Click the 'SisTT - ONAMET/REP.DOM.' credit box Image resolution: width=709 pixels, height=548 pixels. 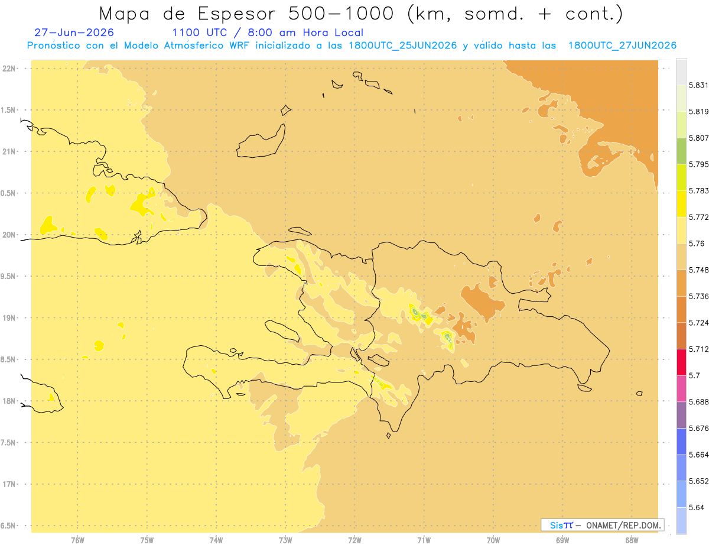[x=603, y=525]
